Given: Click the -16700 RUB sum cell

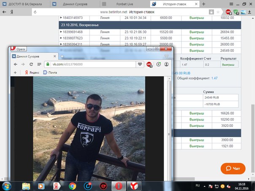Looking at the screenshot, I should coord(220,104).
